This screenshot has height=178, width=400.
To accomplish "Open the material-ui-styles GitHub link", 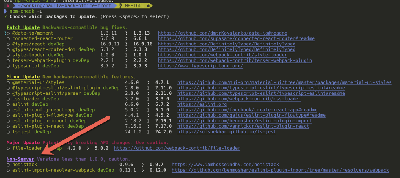I will click(x=284, y=82).
